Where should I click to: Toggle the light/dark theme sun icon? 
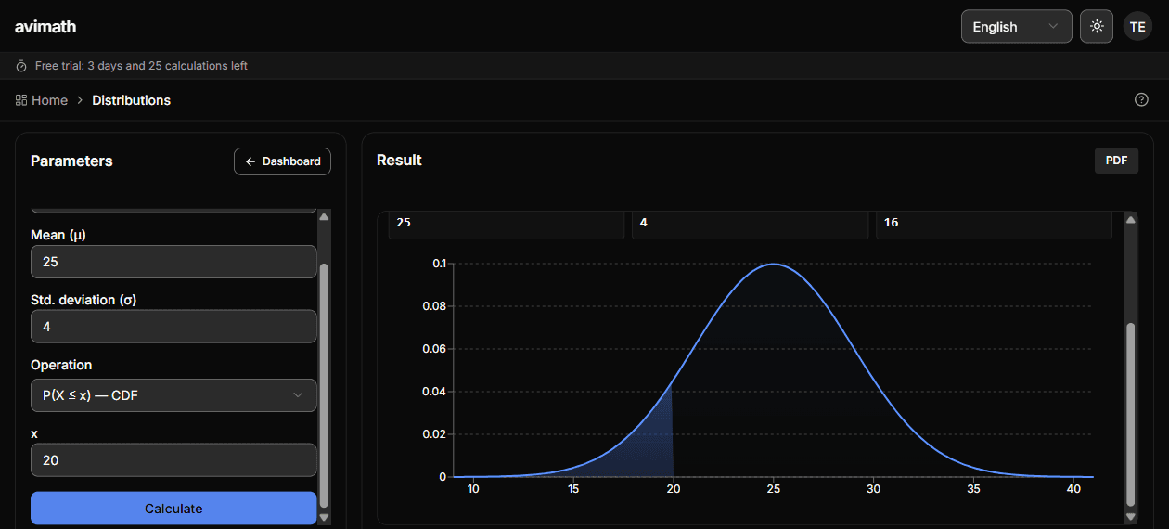(x=1097, y=27)
